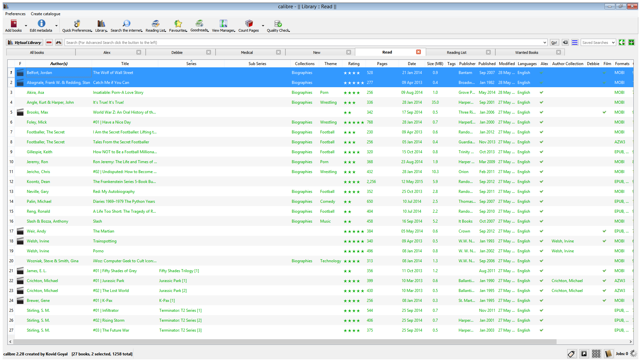This screenshot has width=641, height=362.
Task: Click the Favourites star icon
Action: click(178, 24)
